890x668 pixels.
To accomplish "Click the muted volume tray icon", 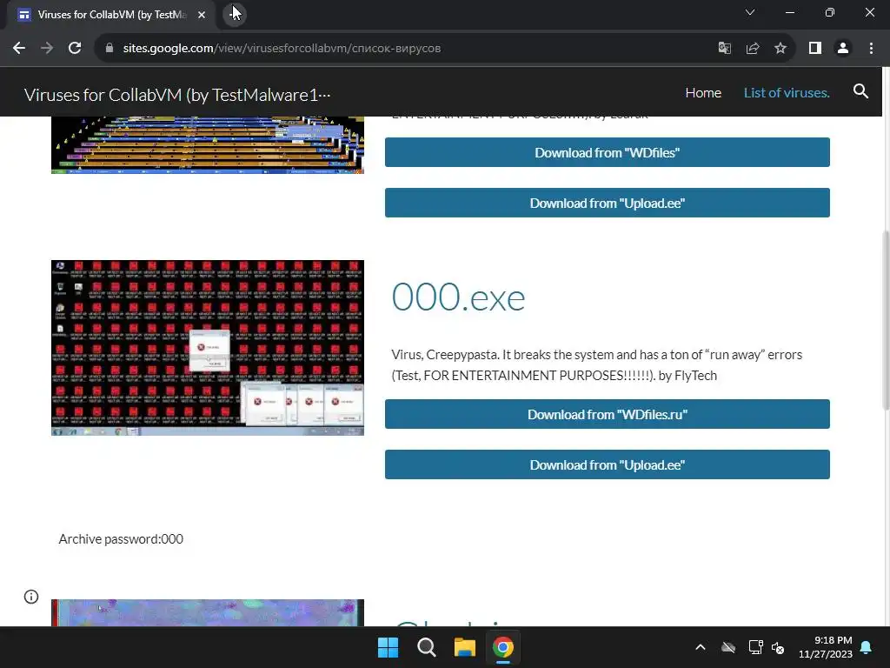I will tap(778, 647).
